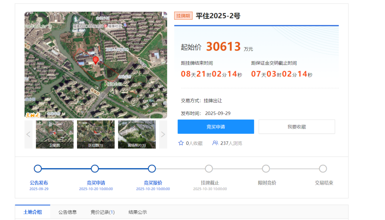Click the viewers count people icon
This screenshot has height=220, width=385.
215,143
